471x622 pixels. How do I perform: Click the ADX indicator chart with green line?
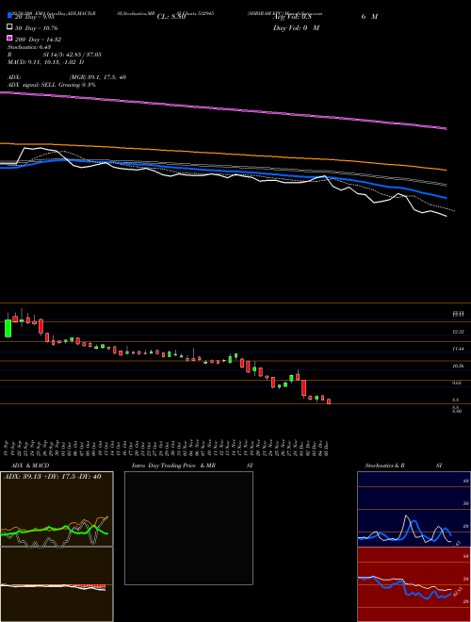(x=57, y=509)
